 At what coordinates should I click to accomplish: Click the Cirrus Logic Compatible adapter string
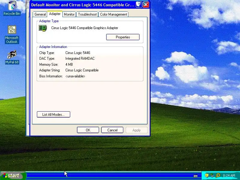82,70
